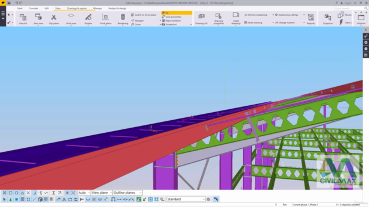Screen dimensions: 369x207
Task: Click Change number
Action: coord(285,22)
